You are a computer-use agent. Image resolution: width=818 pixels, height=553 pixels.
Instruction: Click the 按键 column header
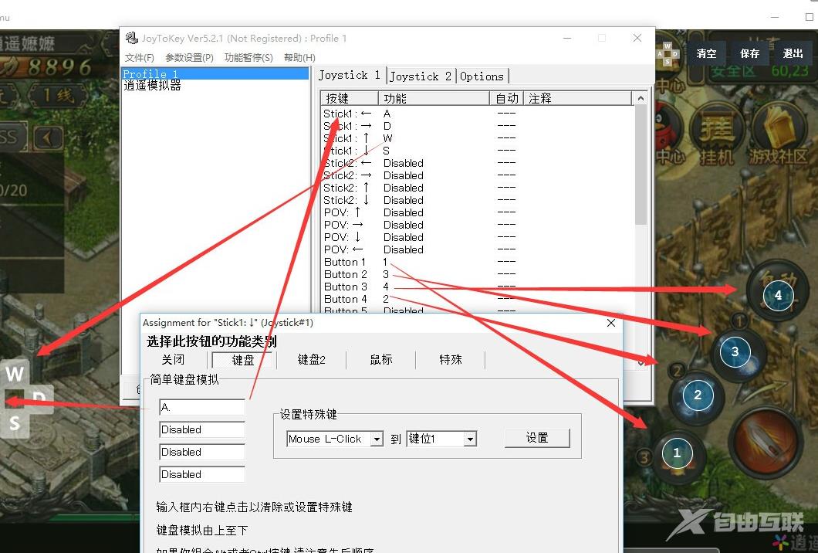349,98
